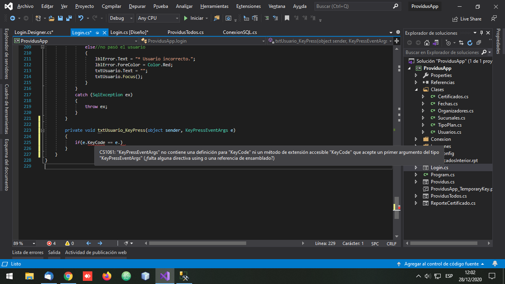505x284 pixels.
Task: Click the new project icon in toolbar
Action: pyautogui.click(x=38, y=18)
